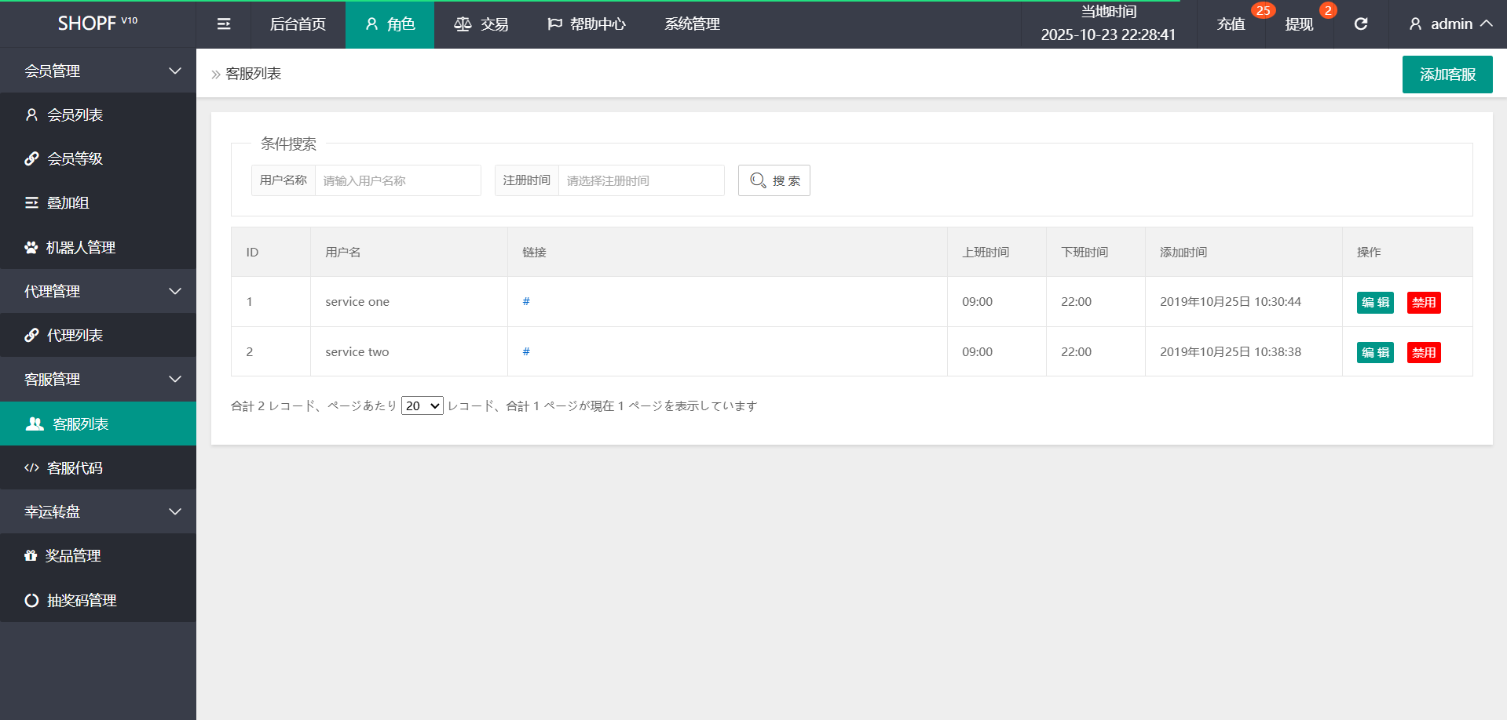Click the 添加客服 button

(x=1447, y=75)
